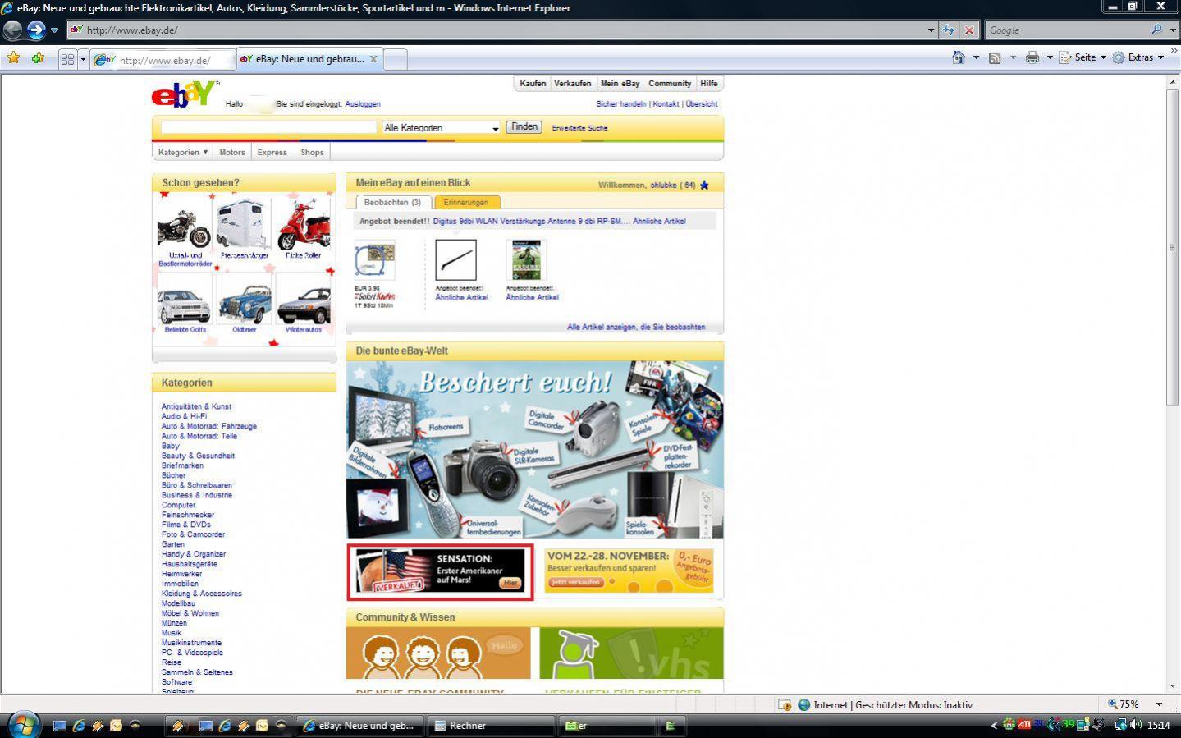This screenshot has width=1181, height=738.
Task: Click the blue feedback star icon
Action: 704,185
